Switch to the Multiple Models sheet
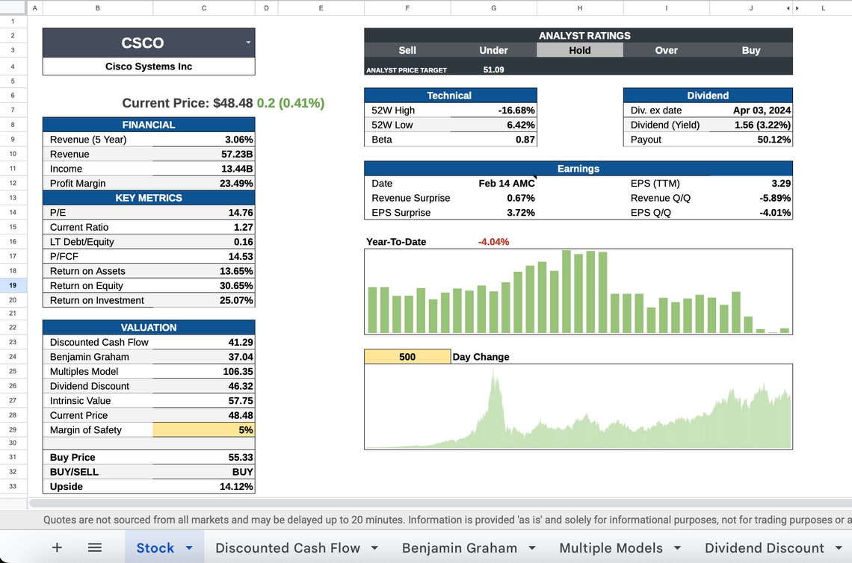Screen dimensions: 852x563 pyautogui.click(x=612, y=547)
